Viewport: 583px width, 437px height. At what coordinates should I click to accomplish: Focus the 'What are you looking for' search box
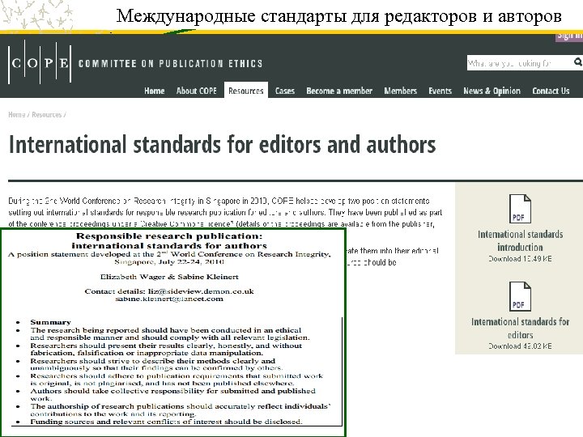pos(519,63)
